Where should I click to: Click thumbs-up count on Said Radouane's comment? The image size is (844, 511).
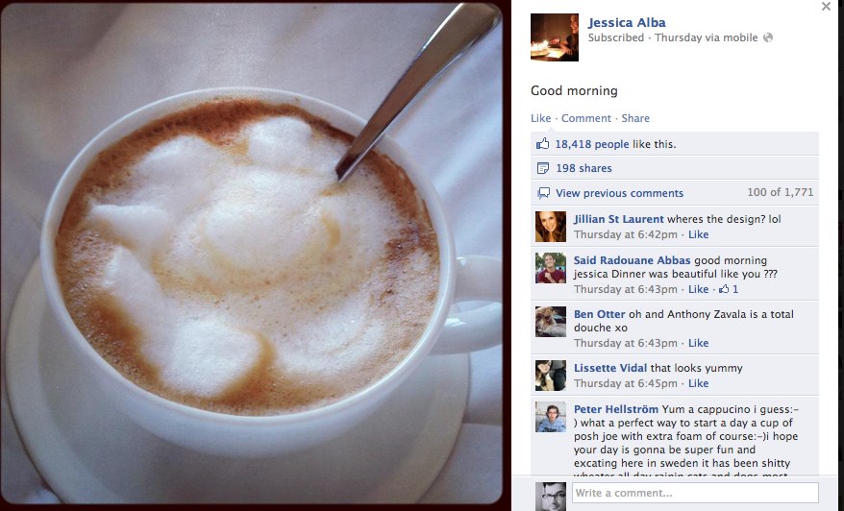729,289
